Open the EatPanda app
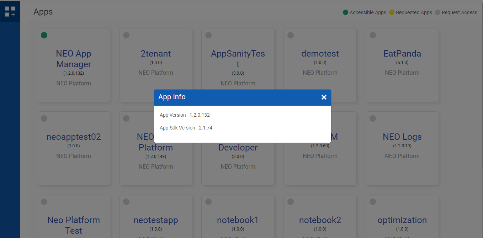This screenshot has width=483, height=238. pos(402,54)
